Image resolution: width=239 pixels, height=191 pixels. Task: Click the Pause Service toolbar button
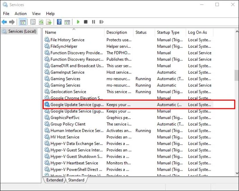[94, 22]
